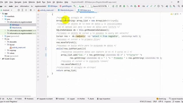This screenshot has height=103, width=183.
Task: Click the red Stop button
Action: pyautogui.click(x=139, y=6)
